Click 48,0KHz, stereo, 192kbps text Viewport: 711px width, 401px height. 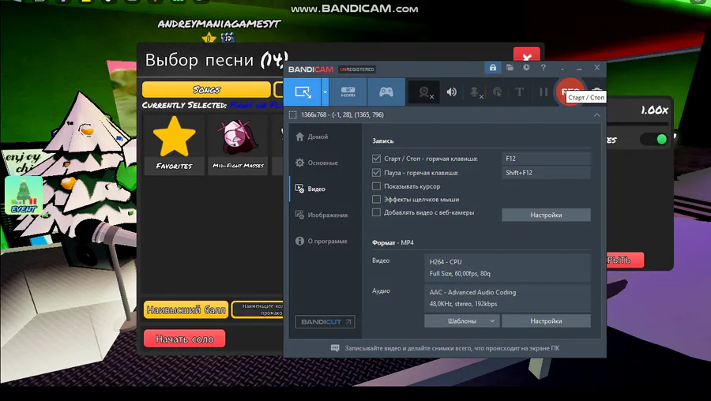pyautogui.click(x=463, y=304)
